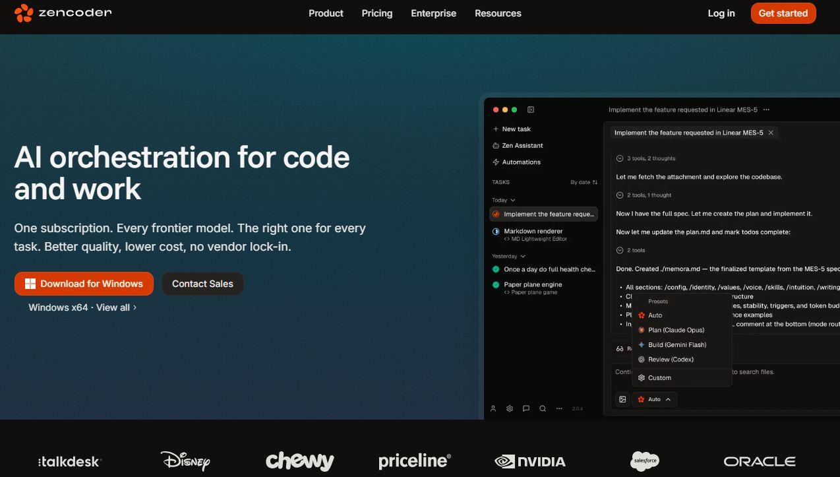Click the robot icon beside Zen Assistant
Viewport: 840px width, 477px height.
496,146
